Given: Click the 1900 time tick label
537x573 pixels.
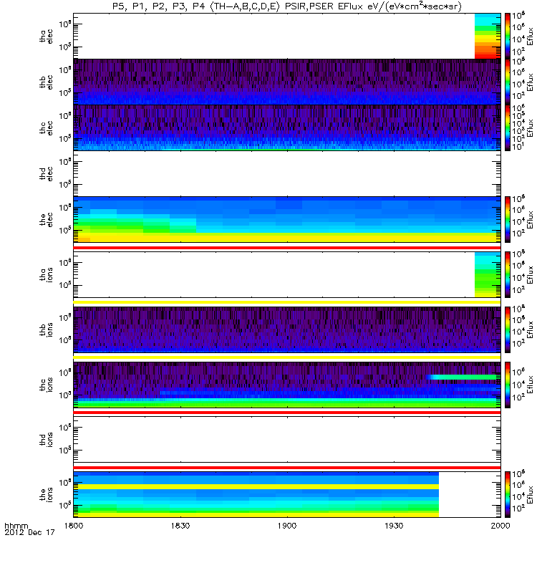Looking at the screenshot, I should click(x=287, y=526).
